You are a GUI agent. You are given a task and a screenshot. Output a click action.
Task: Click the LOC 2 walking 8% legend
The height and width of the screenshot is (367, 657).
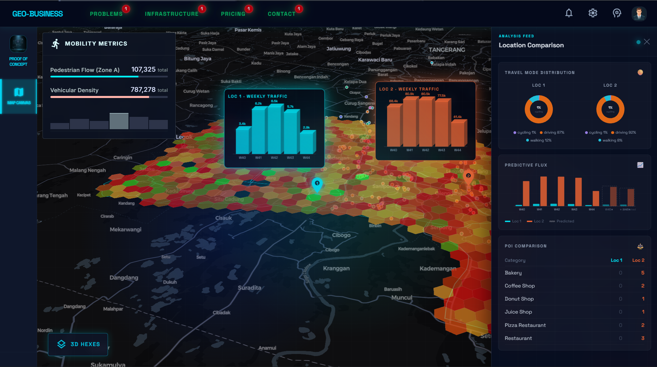[x=610, y=140]
